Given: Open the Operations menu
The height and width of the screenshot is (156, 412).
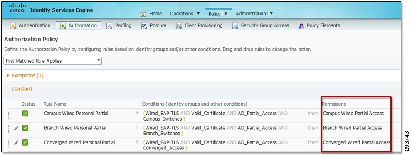Looking at the screenshot, I should coord(182,14).
